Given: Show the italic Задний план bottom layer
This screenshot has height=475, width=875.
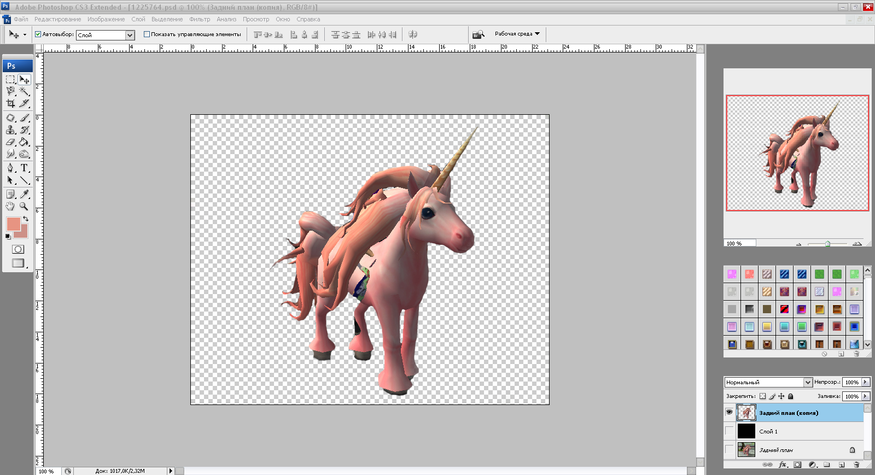Looking at the screenshot, I should 729,449.
